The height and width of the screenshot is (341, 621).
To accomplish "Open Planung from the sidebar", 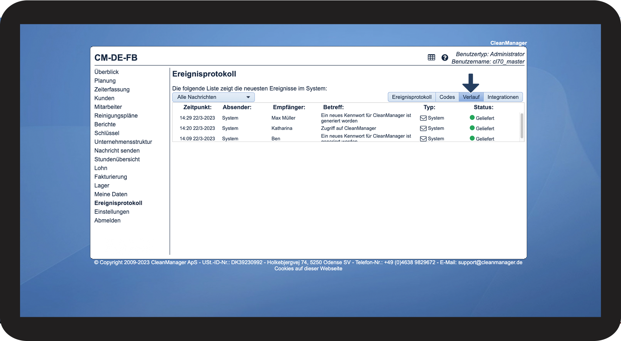I will [105, 81].
